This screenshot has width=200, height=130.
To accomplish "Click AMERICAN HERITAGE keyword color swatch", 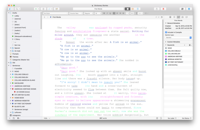I will tap(166, 57).
